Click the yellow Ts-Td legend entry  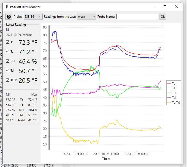[x=173, y=103]
